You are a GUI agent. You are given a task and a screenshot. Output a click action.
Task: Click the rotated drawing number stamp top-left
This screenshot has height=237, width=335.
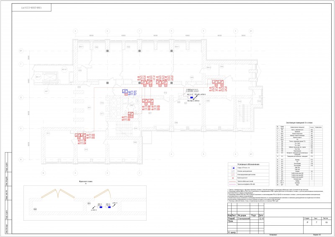click(x=31, y=8)
